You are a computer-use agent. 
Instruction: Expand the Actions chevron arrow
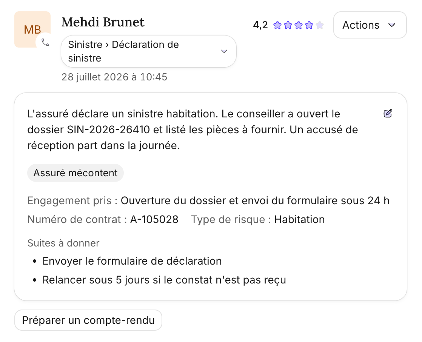(392, 25)
